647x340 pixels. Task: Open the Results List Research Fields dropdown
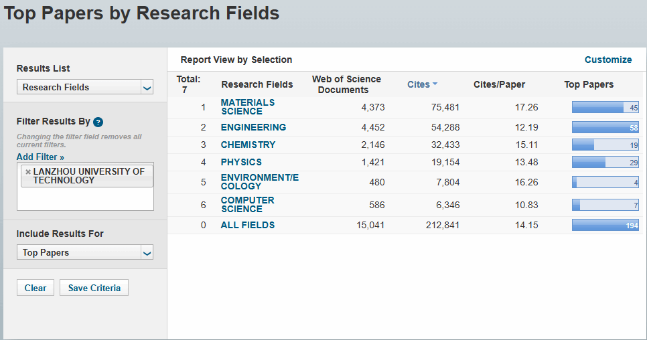click(x=85, y=87)
